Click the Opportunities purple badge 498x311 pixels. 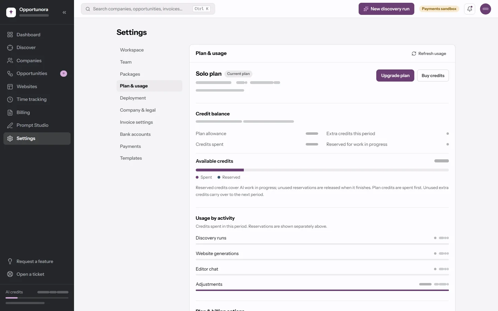pos(64,74)
